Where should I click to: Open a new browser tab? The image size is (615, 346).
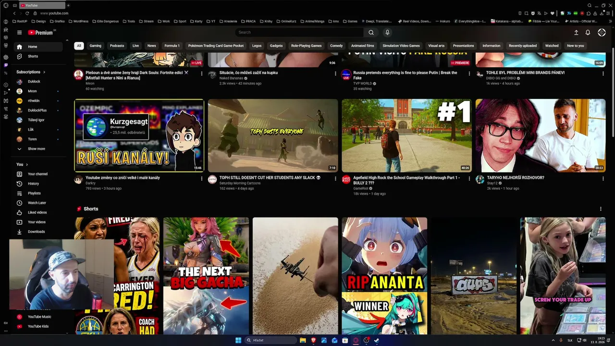pos(68,5)
